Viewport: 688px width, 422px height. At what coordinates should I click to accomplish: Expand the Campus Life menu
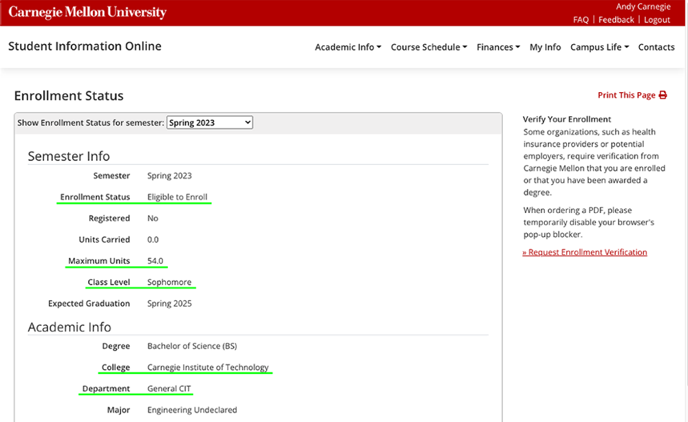click(x=599, y=47)
